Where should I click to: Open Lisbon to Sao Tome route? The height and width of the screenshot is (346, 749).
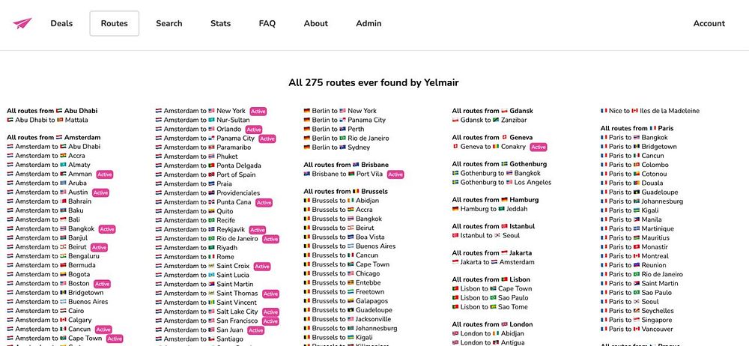491,307
